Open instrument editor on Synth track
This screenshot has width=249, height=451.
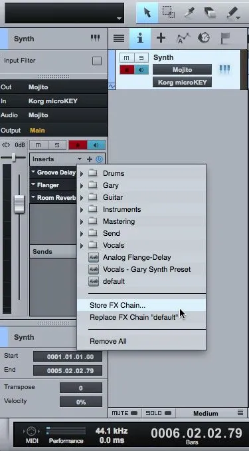click(224, 69)
